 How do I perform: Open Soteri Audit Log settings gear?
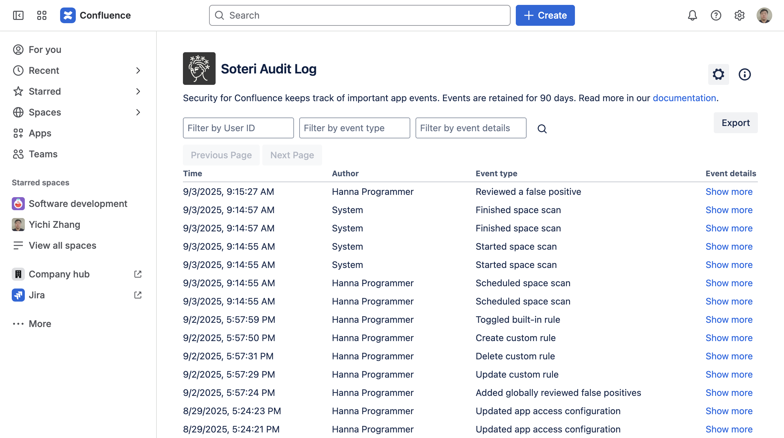coord(718,74)
